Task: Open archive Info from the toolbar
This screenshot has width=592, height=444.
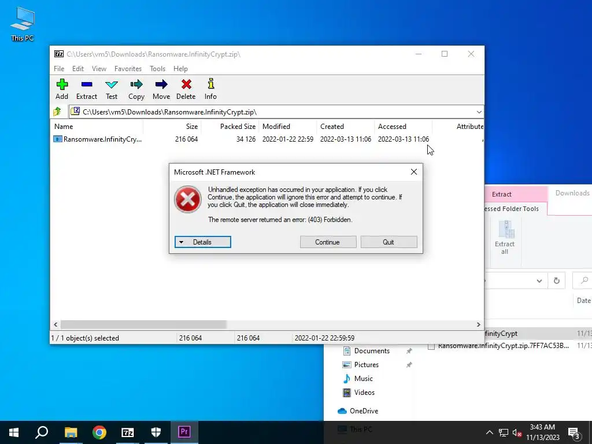Action: click(210, 89)
